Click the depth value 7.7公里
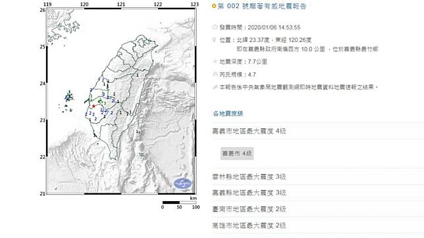This screenshot has width=424, height=238. tap(257, 62)
